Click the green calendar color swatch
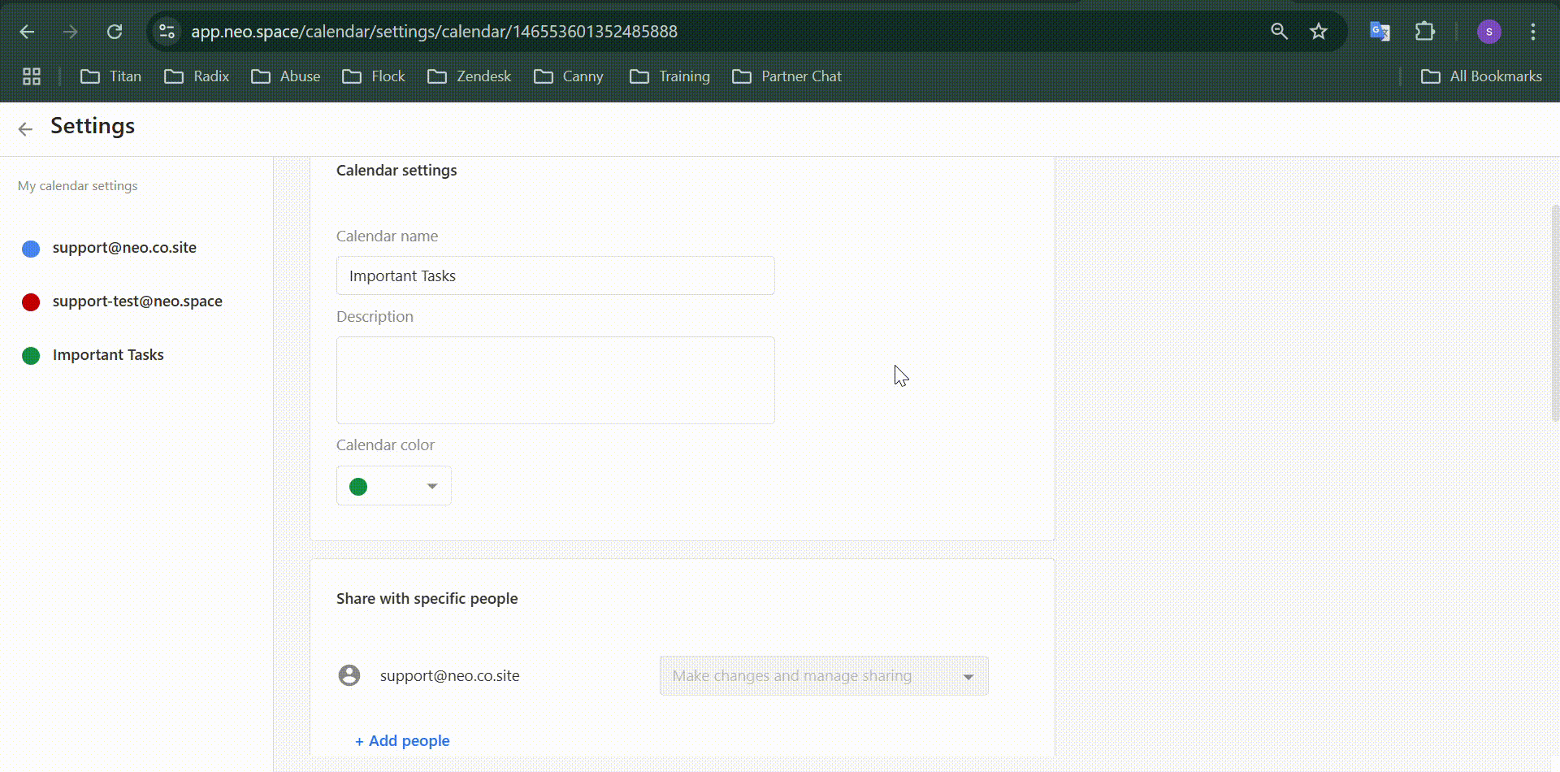The width and height of the screenshot is (1560, 772). tap(358, 487)
